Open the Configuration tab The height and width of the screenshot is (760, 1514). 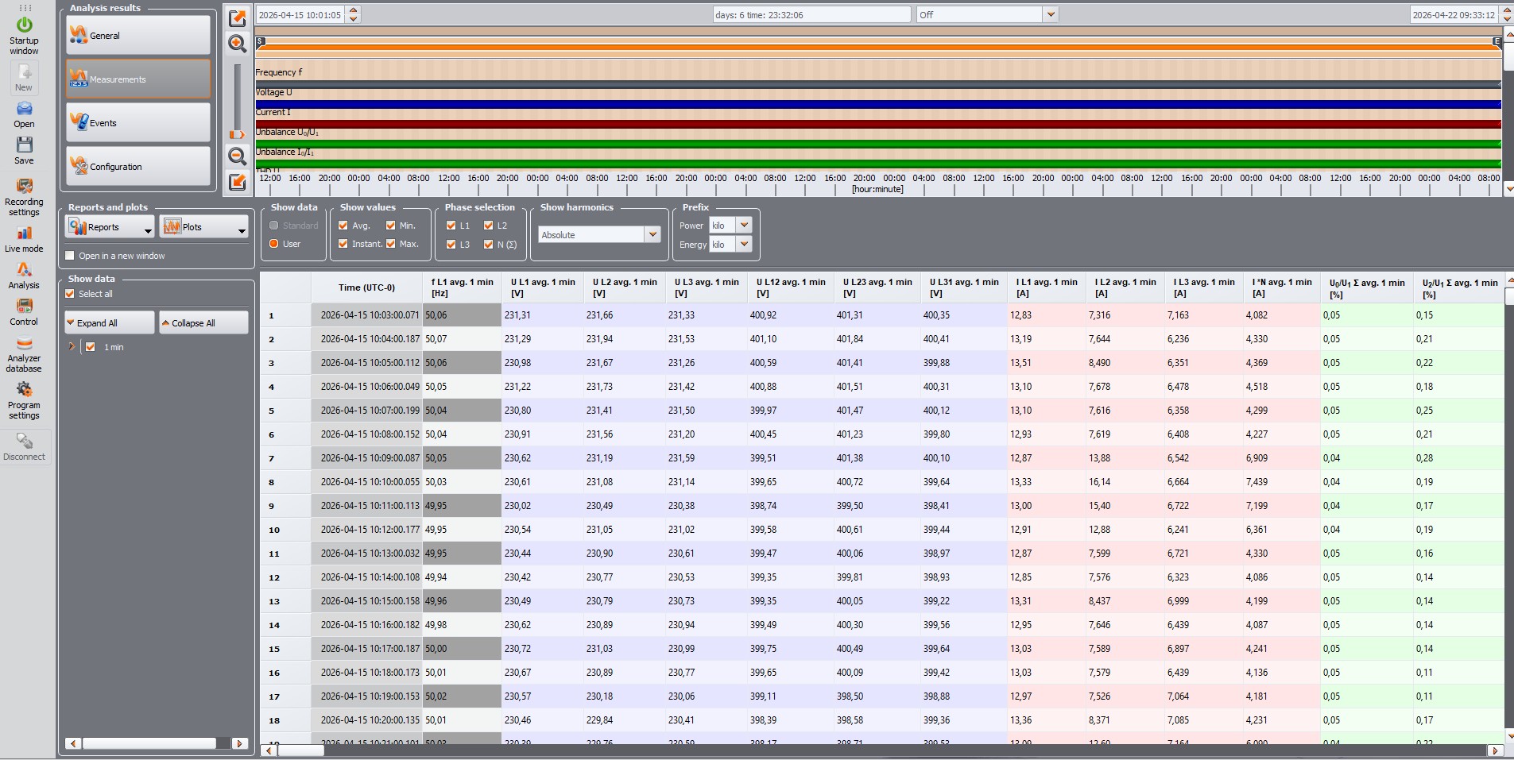pos(138,167)
